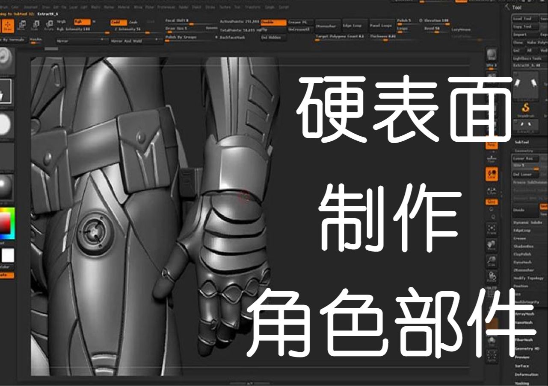Switch to the Move transform icon
Image resolution: width=548 pixels, height=386 pixels.
[x=22, y=26]
